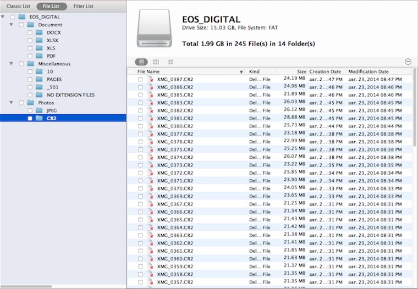This screenshot has width=418, height=289.
Task: Click deleted file icon of XMG_0360.CR2
Action: (x=151, y=259)
